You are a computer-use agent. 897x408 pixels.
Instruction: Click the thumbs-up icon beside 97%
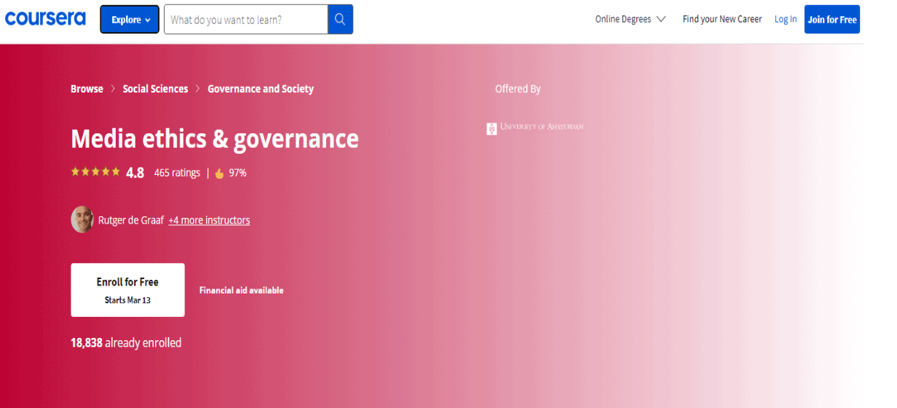click(219, 173)
